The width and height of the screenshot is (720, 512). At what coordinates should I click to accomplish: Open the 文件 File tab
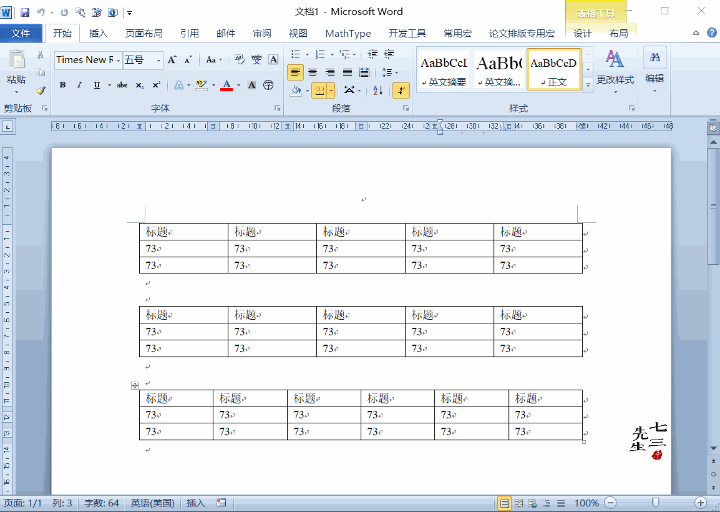pyautogui.click(x=21, y=34)
